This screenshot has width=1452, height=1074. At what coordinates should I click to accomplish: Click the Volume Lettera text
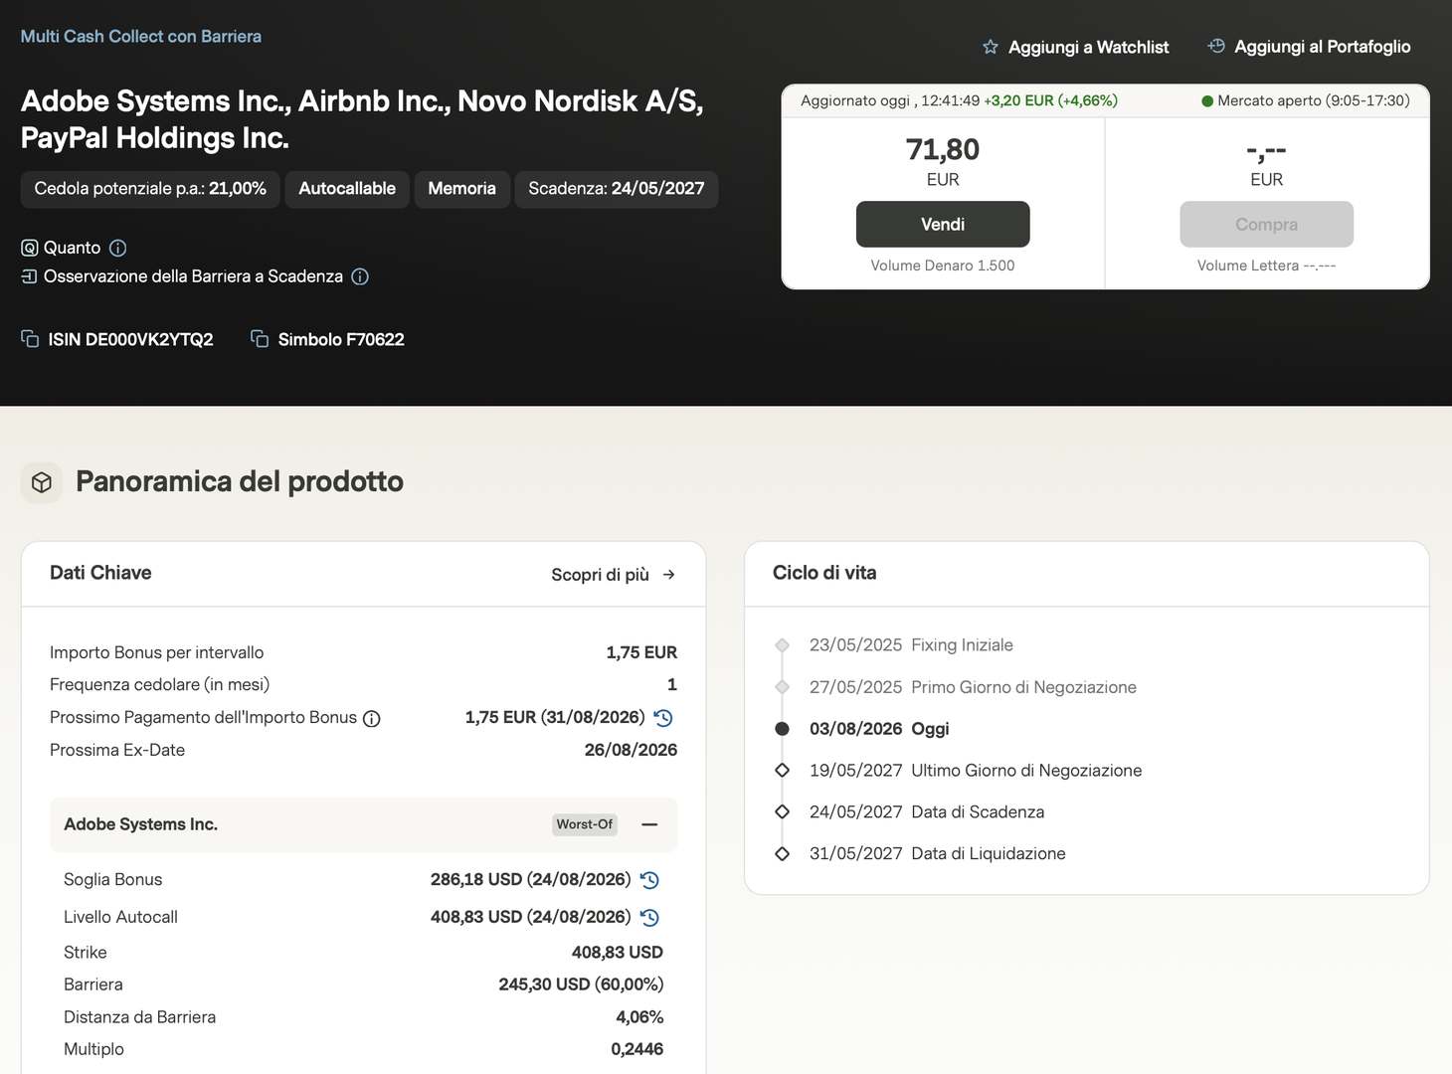(1266, 266)
